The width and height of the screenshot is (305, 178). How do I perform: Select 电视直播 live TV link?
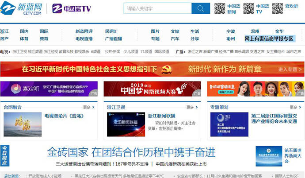coord(84,39)
